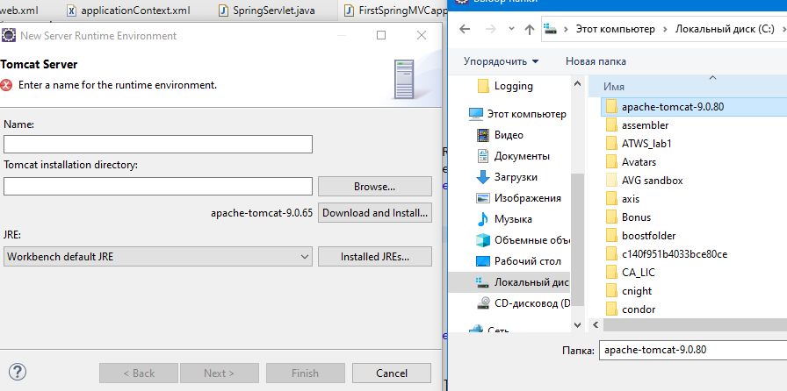The width and height of the screenshot is (787, 391).
Task: Go back in folder dialog
Action: 465,29
